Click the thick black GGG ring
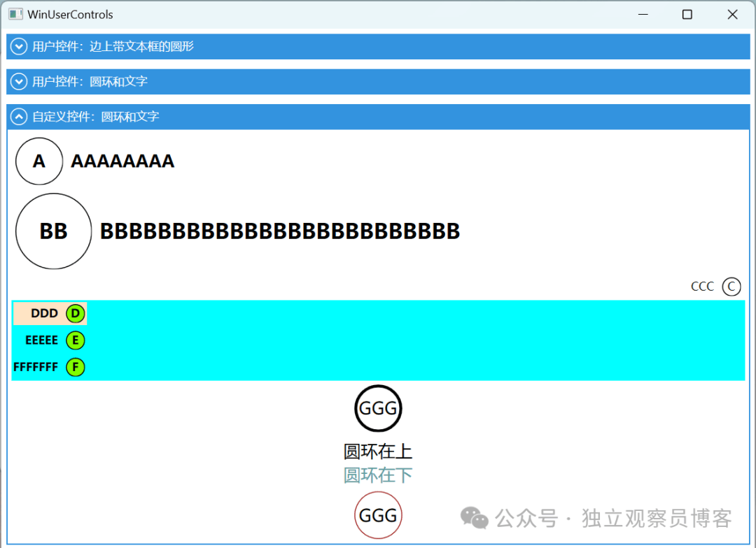Viewport: 756px width, 548px height. click(x=378, y=408)
